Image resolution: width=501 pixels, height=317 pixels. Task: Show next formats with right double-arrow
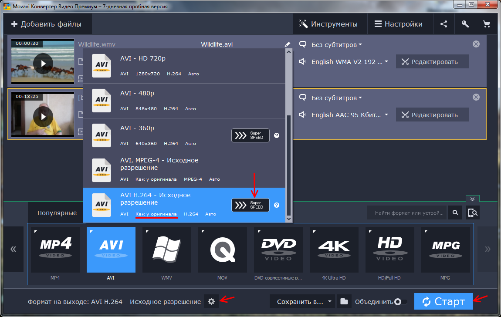click(x=487, y=249)
